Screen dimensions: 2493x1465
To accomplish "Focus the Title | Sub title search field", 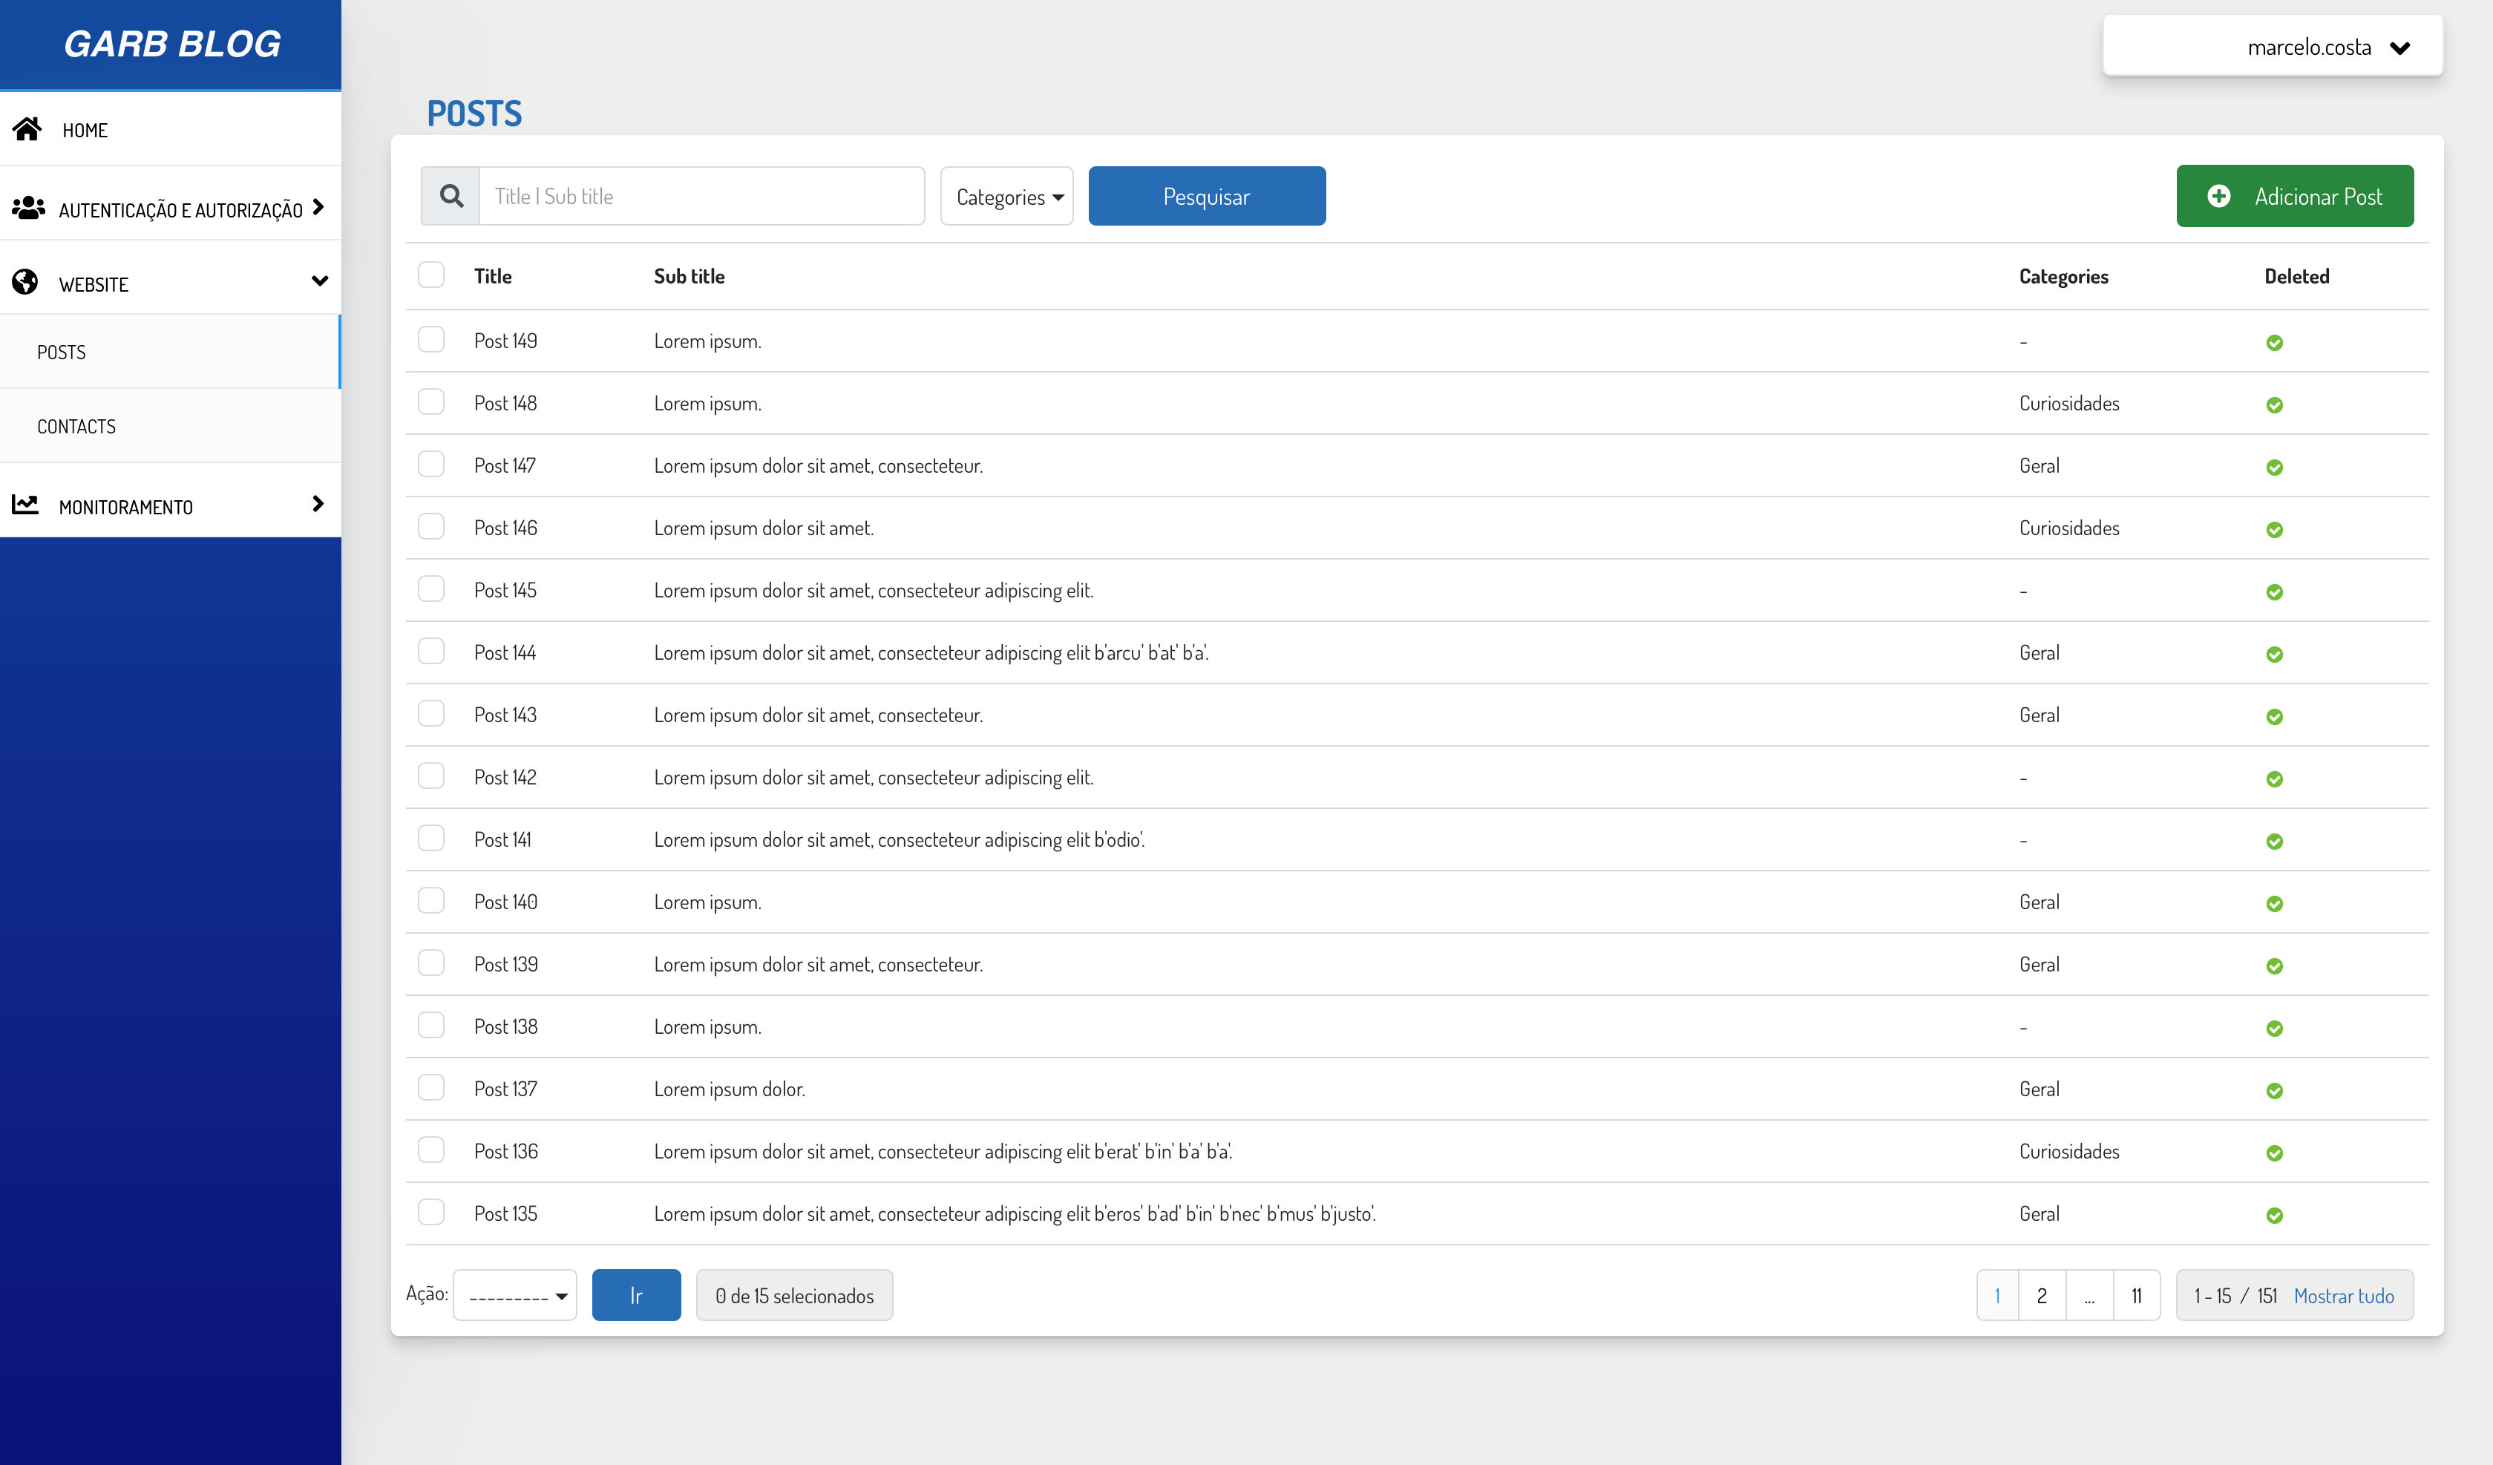I will (x=701, y=196).
